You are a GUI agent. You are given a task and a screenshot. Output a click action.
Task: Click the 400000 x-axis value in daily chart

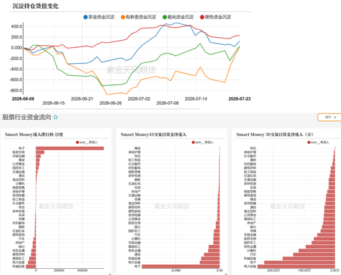(82, 271)
